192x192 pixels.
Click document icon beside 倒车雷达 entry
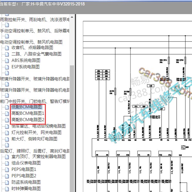point(7,126)
